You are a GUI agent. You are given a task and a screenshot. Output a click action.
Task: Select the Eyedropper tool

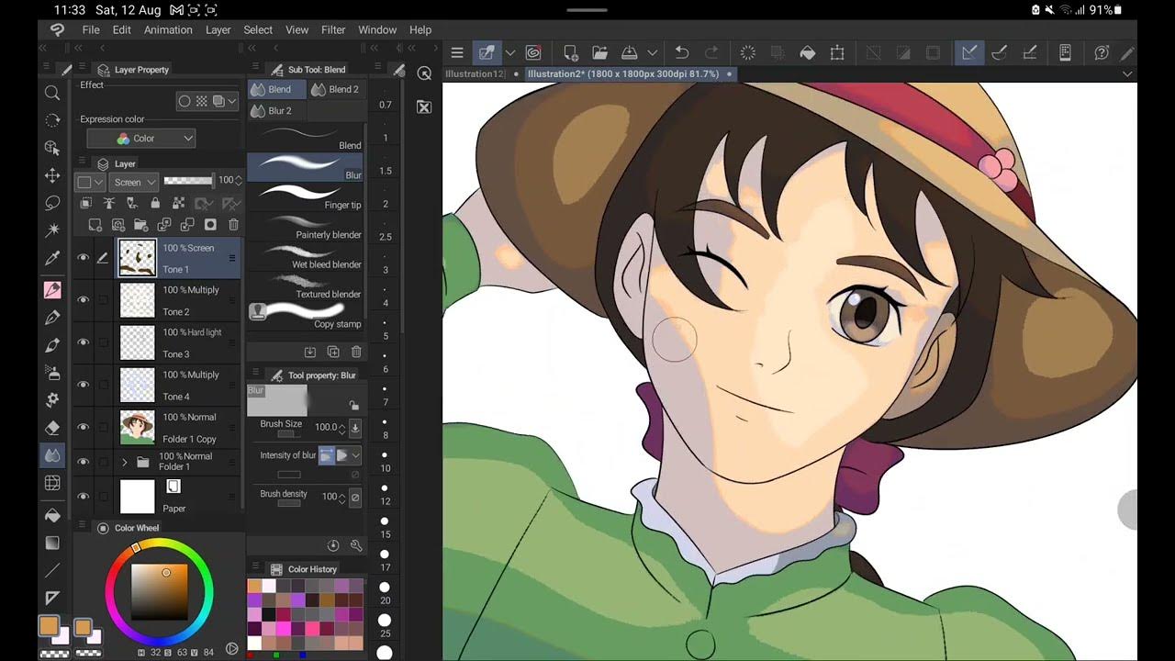[52, 259]
